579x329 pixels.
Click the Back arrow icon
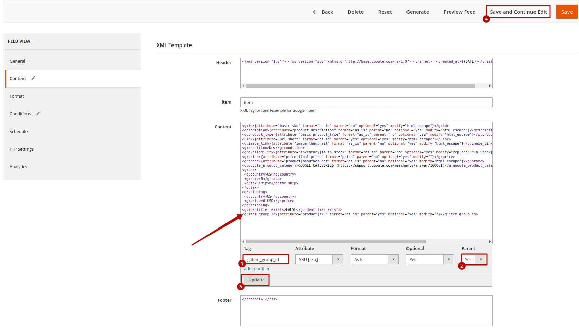(315, 12)
